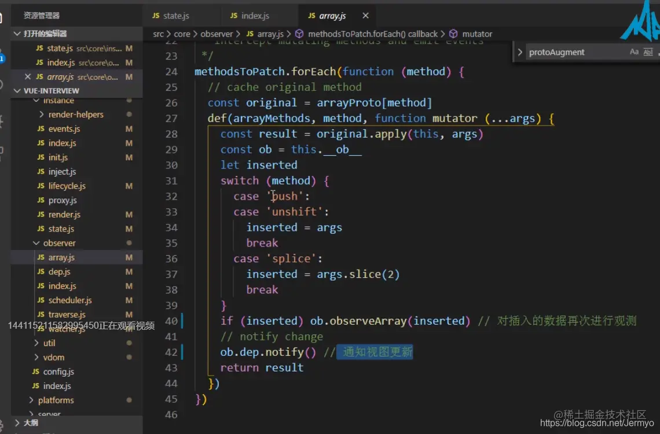
Task: Open index.js src\core\o... in open editors
Action: coord(76,62)
